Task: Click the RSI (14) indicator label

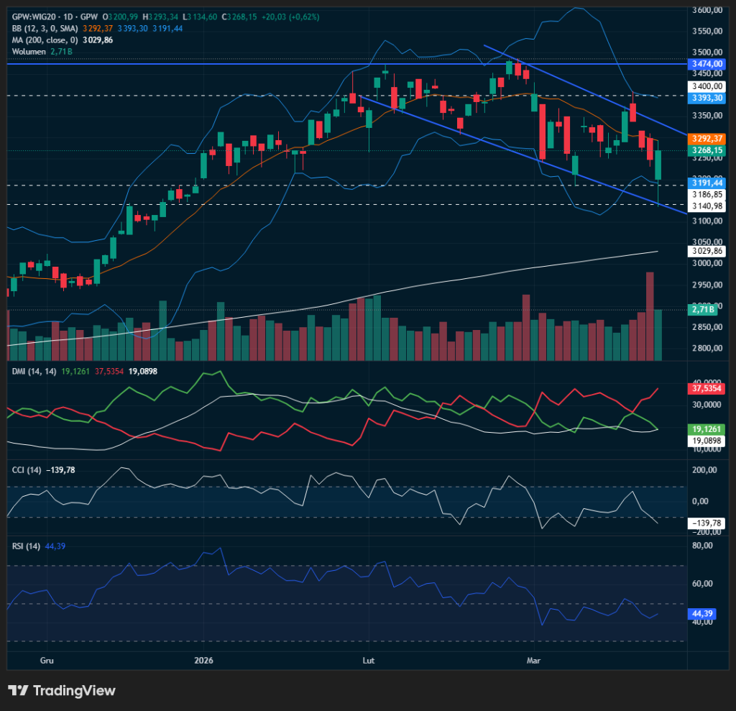Action: pyautogui.click(x=23, y=546)
